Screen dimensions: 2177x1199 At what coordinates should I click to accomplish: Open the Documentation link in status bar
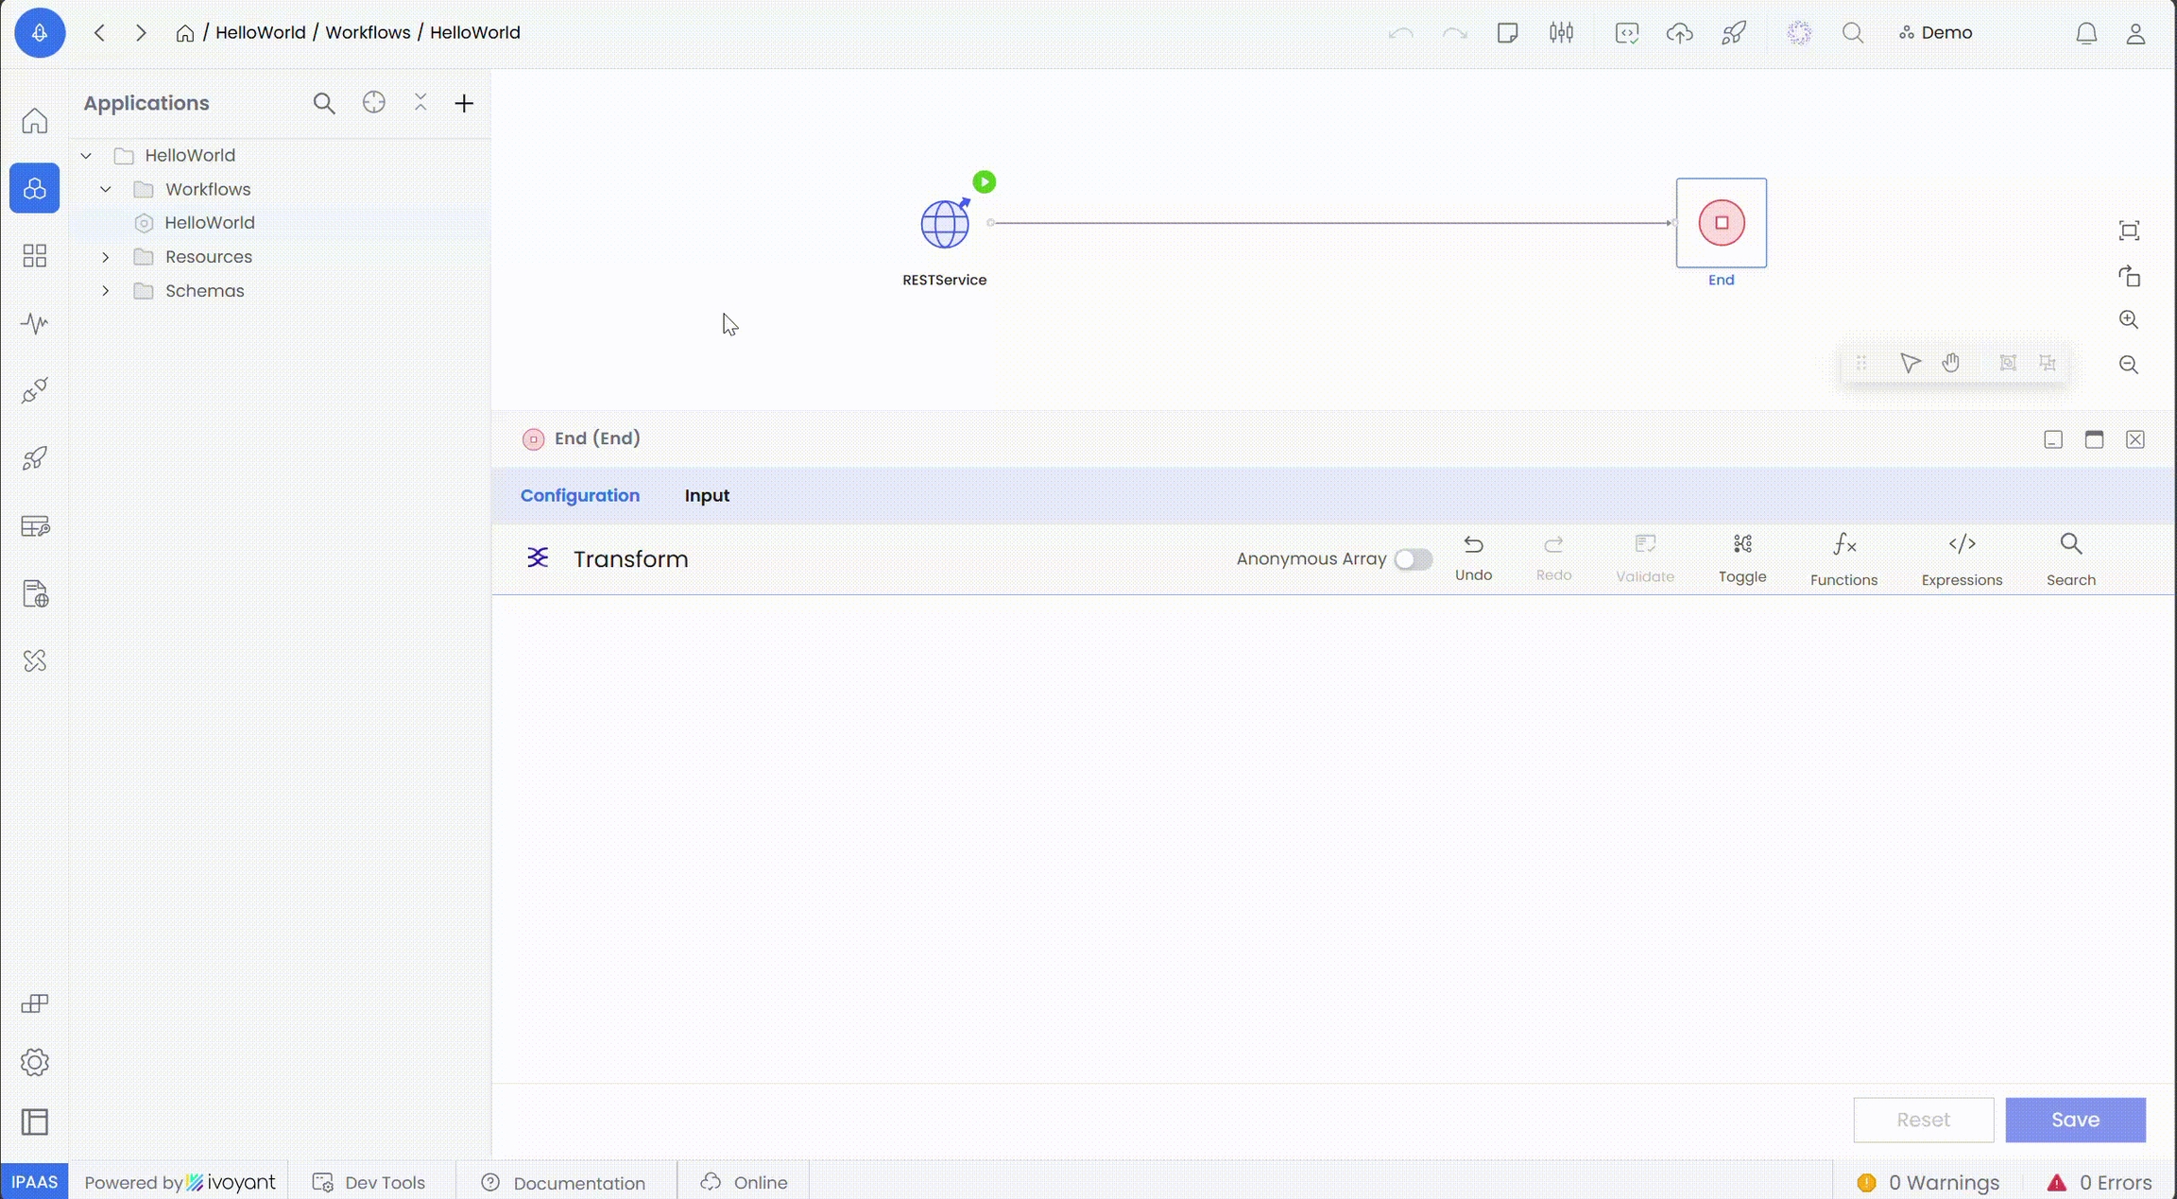click(578, 1183)
